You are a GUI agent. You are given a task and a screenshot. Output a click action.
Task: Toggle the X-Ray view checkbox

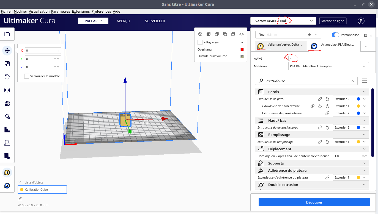(200, 42)
